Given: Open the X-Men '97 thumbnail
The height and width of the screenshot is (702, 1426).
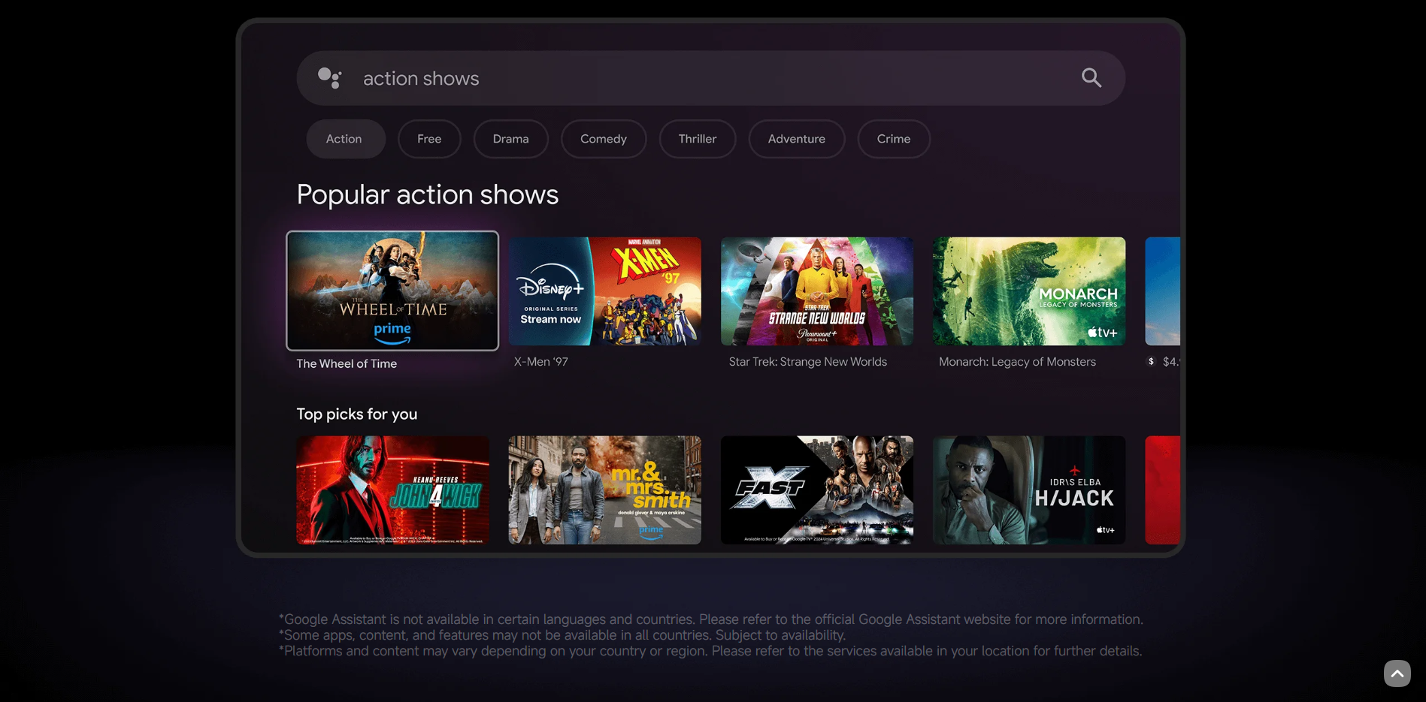Looking at the screenshot, I should coord(605,291).
